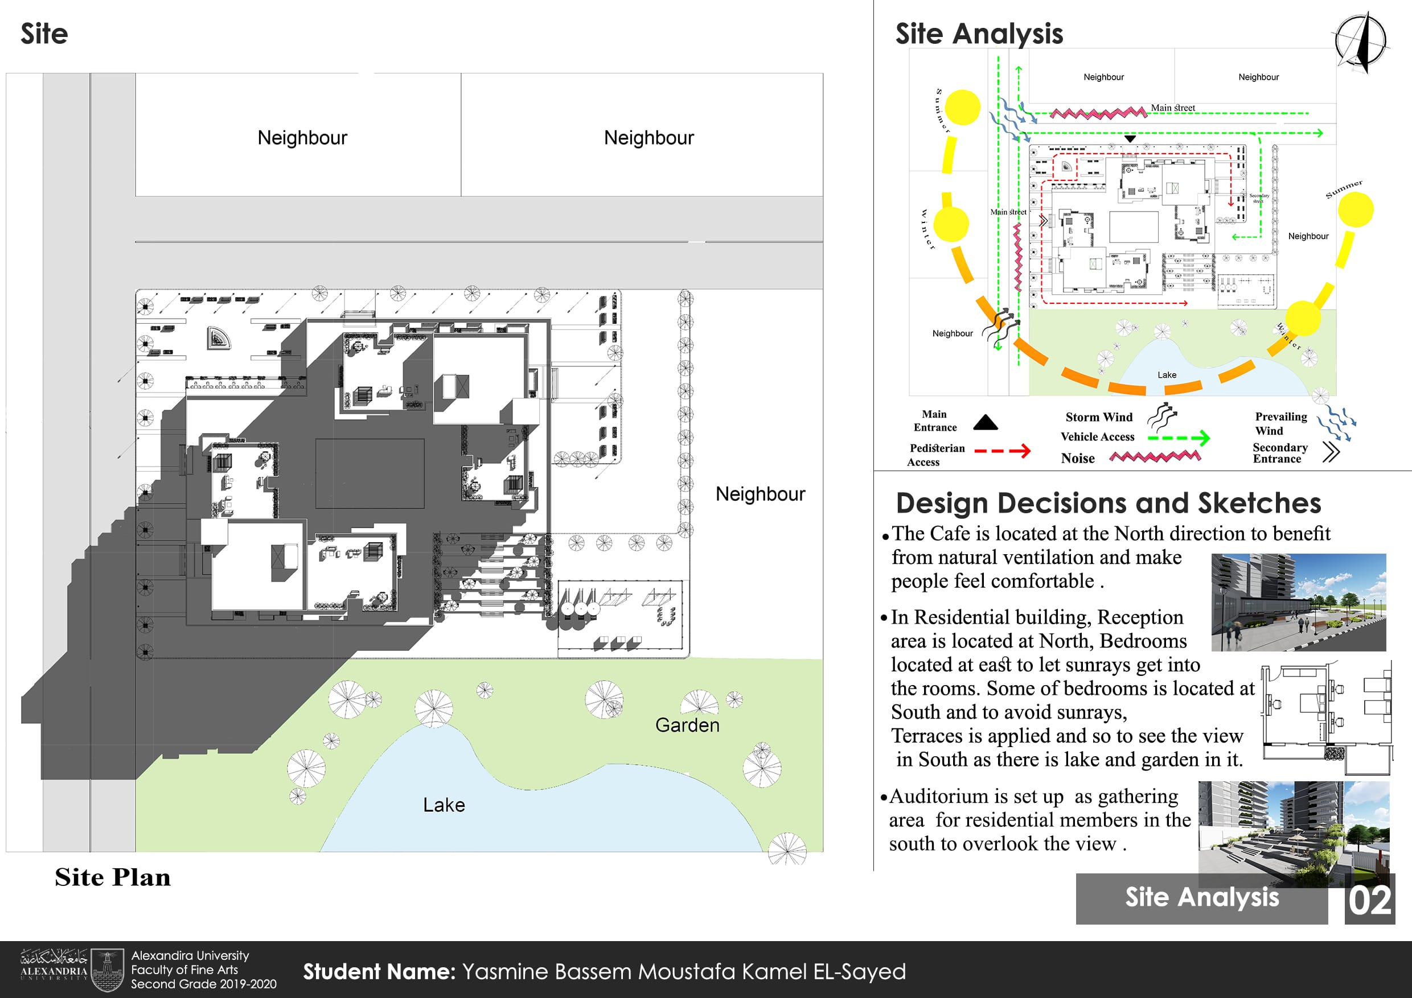Click the Secondary Entrance double chevron icon
The width and height of the screenshot is (1412, 998).
(x=1332, y=452)
